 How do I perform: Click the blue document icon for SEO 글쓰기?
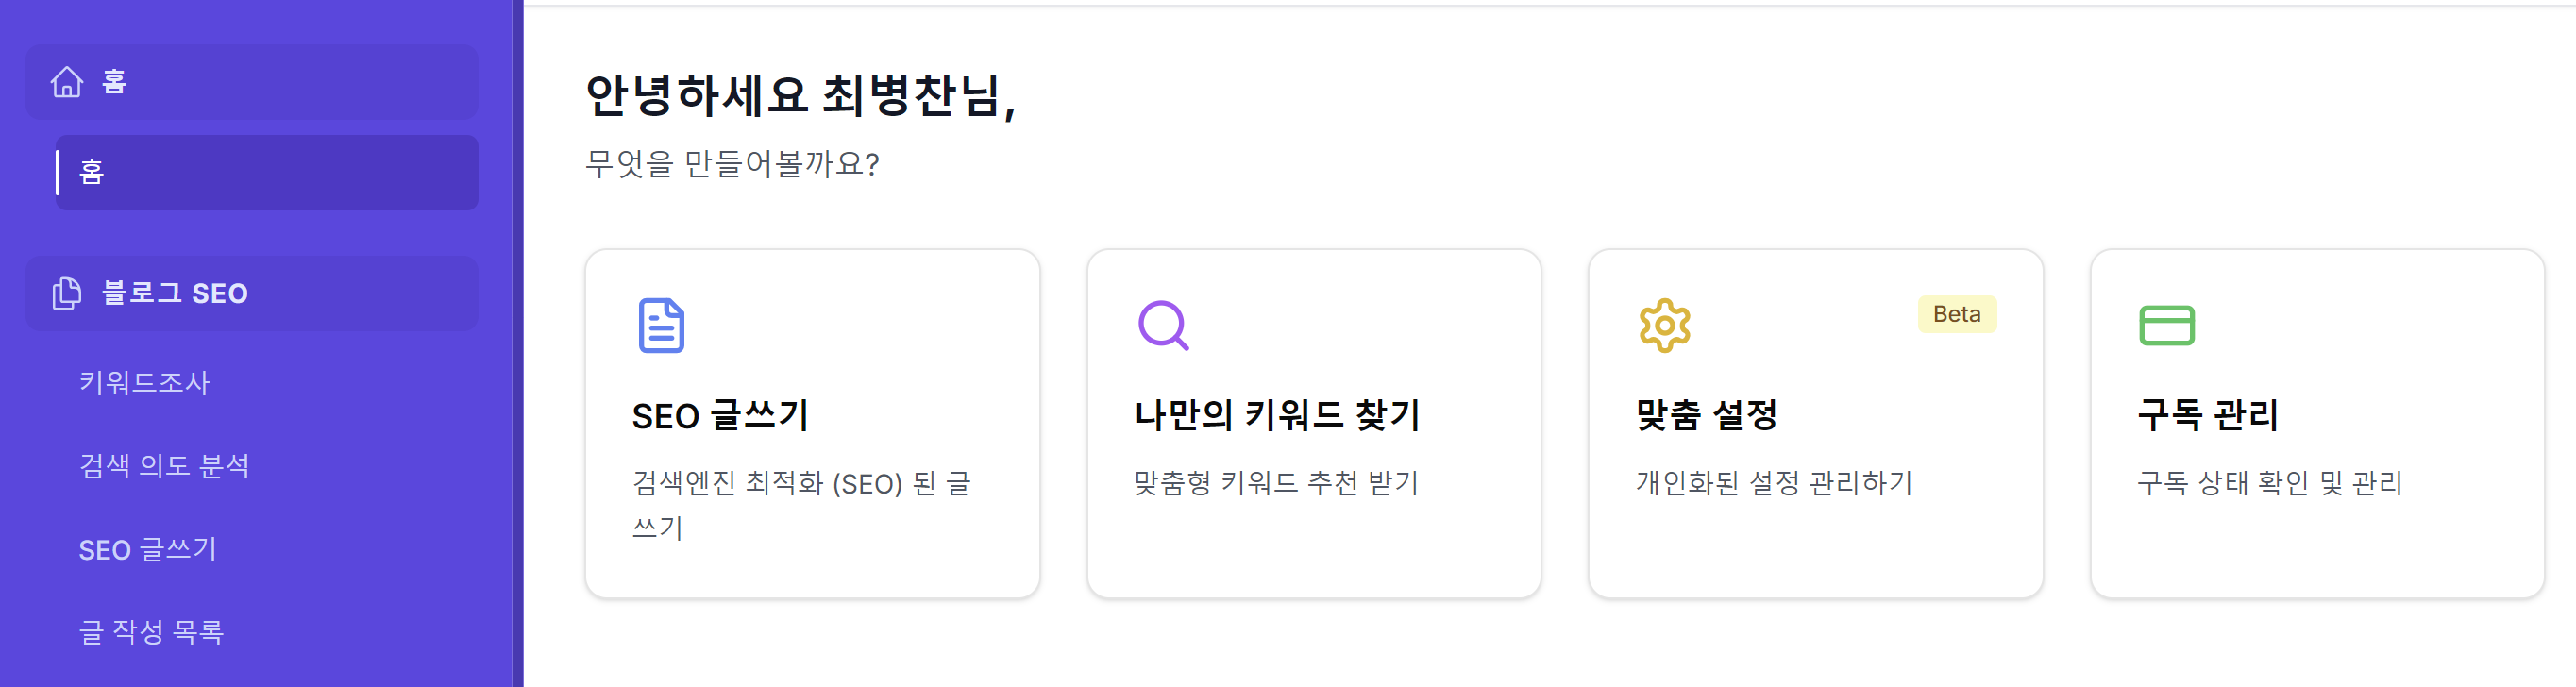[x=661, y=325]
